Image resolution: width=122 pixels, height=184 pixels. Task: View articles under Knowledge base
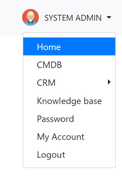(69, 101)
